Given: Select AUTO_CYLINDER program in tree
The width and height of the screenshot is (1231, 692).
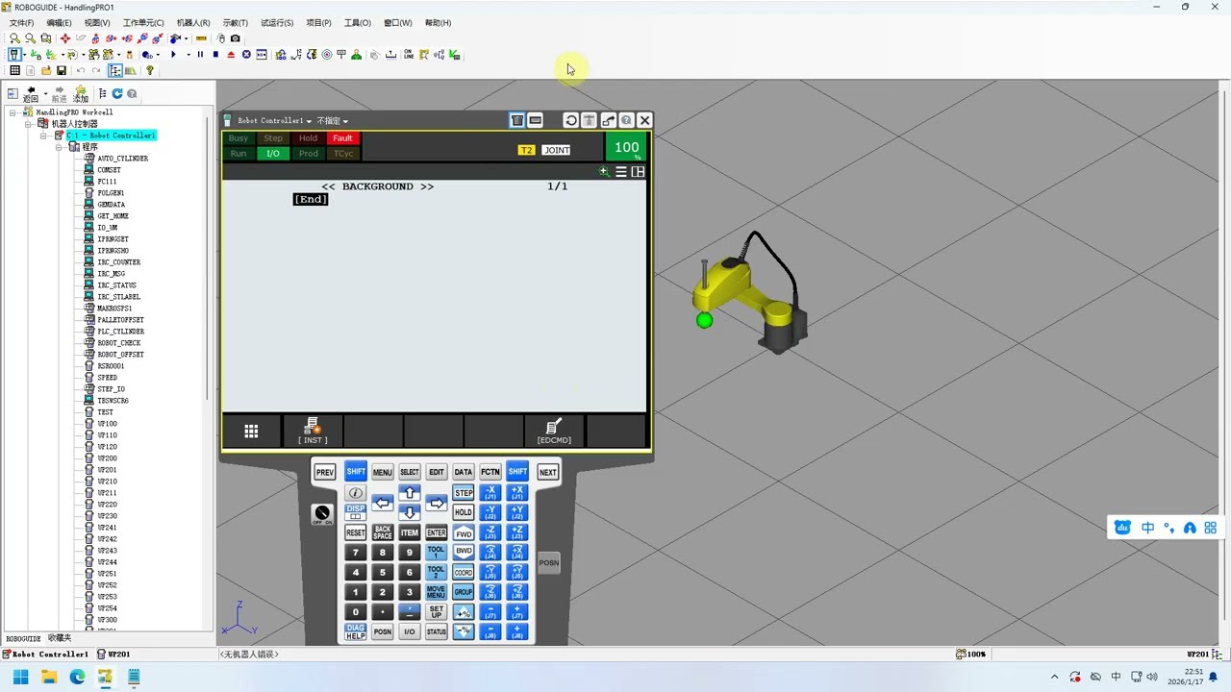Looking at the screenshot, I should coord(122,159).
